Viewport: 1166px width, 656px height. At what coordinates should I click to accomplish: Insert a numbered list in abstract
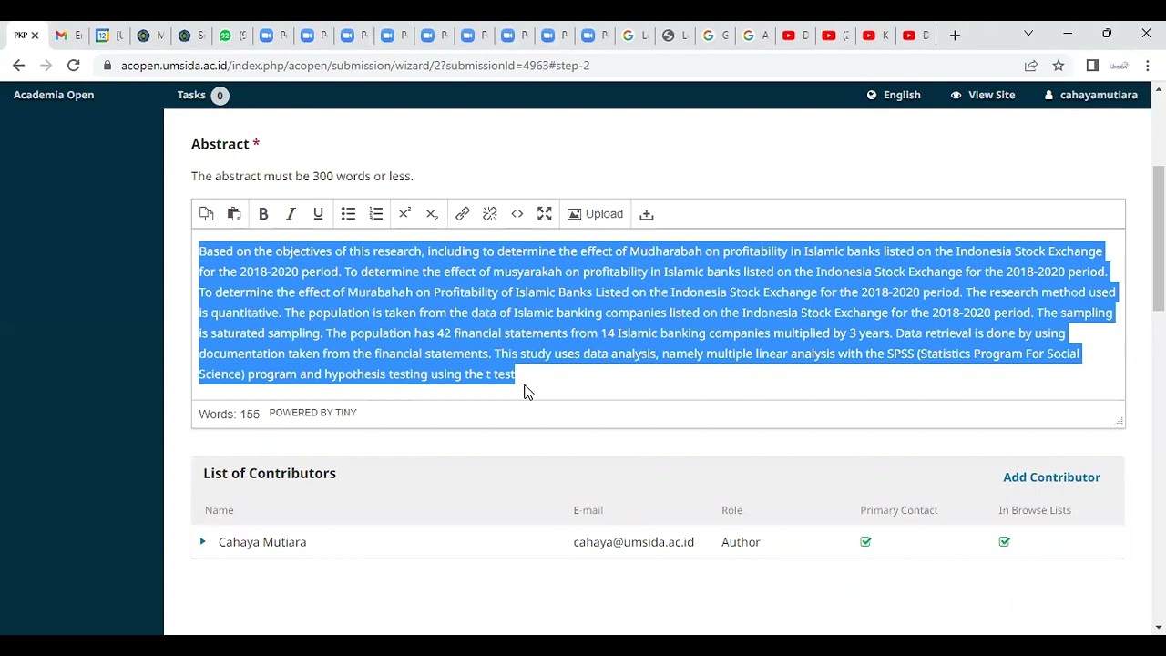click(x=375, y=214)
